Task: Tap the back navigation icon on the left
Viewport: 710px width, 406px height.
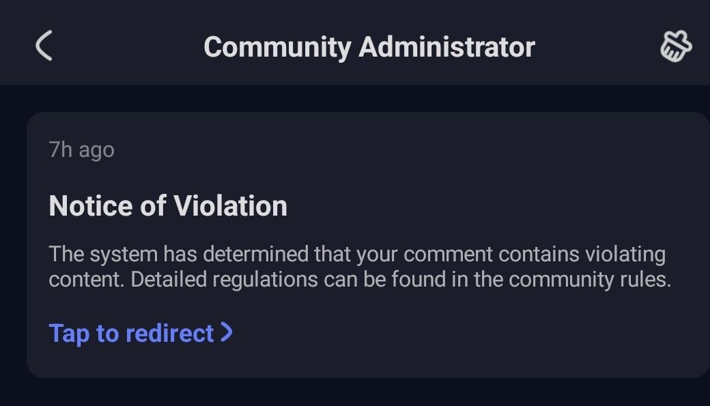Action: pyautogui.click(x=44, y=46)
